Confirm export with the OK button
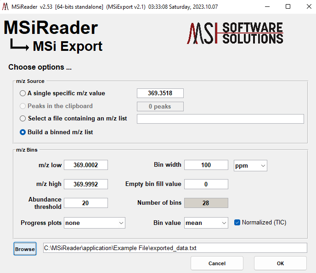The width and height of the screenshot is (316, 273). [x=280, y=263]
